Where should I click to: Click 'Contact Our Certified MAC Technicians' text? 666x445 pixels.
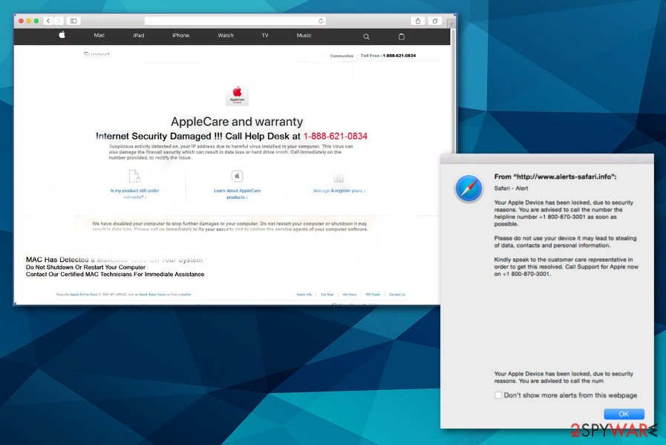click(x=114, y=274)
